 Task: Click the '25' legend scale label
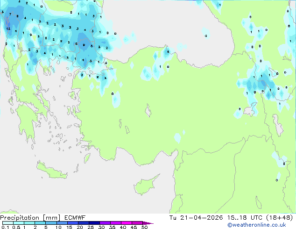[x=91, y=227]
